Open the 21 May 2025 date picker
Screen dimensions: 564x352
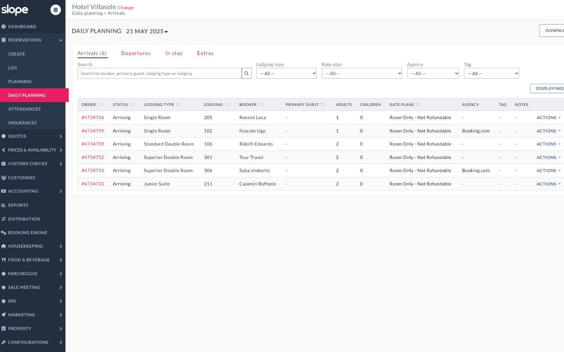pos(147,32)
